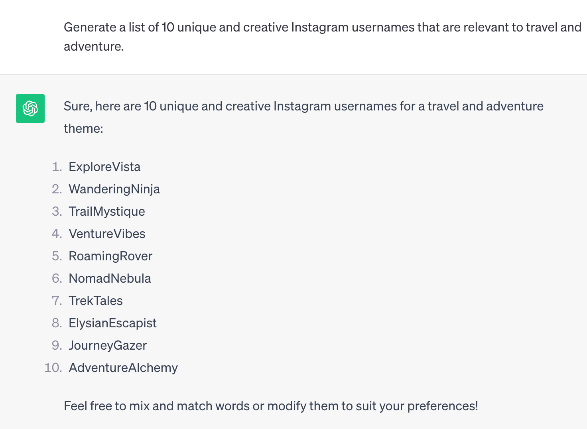Click the green ChatGPT logo avatar
This screenshot has height=429, width=587.
point(30,108)
